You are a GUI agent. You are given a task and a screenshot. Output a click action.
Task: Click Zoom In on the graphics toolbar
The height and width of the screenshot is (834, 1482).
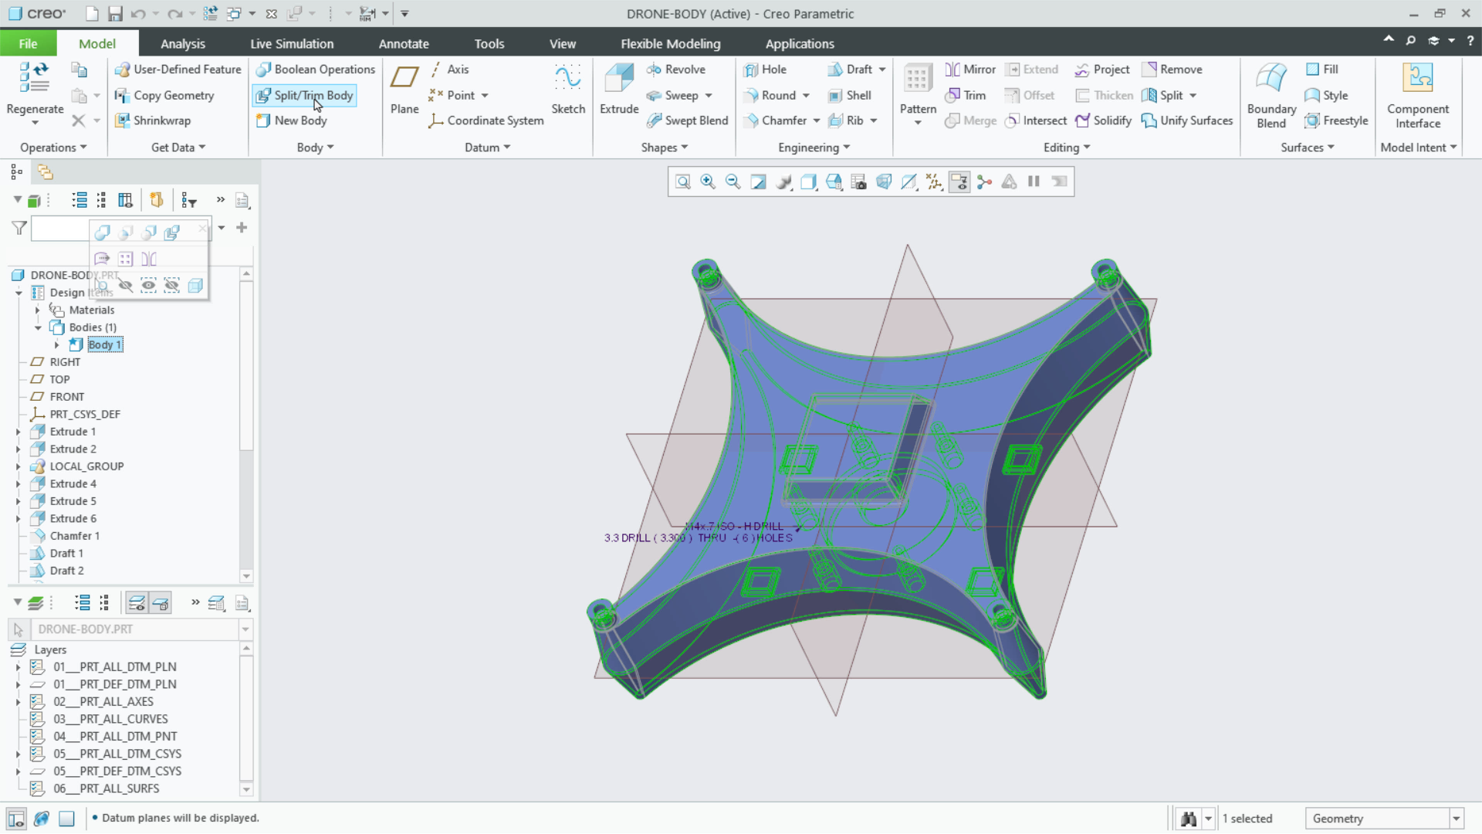point(708,181)
